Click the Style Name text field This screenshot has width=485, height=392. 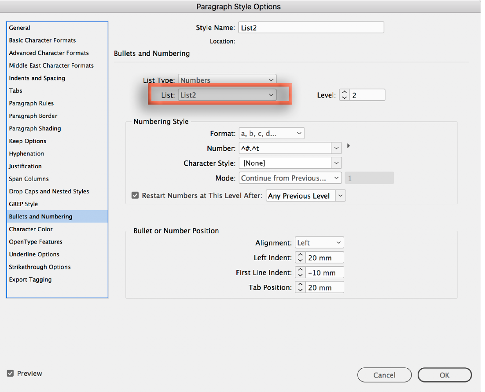[x=311, y=28]
